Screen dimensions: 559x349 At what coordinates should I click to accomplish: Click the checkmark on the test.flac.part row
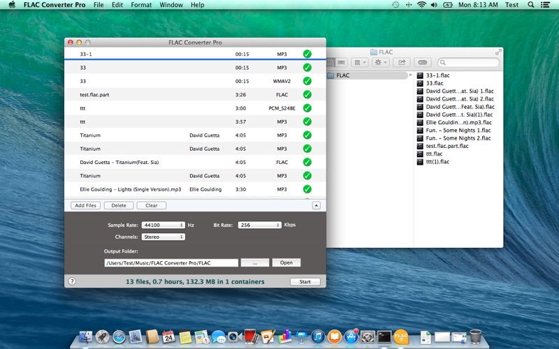coord(307,94)
